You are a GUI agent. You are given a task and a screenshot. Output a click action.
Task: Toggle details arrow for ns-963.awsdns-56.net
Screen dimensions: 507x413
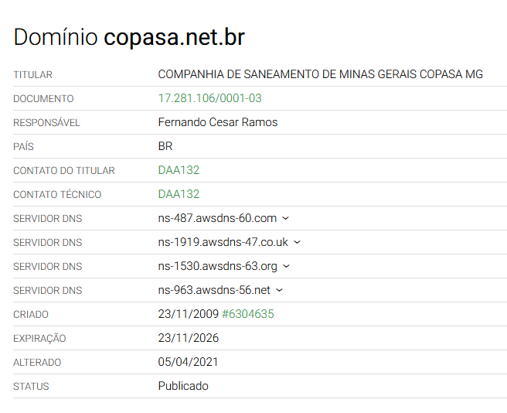[279, 291]
